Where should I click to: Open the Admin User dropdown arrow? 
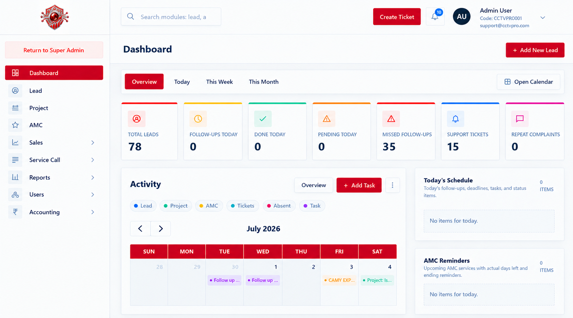pyautogui.click(x=543, y=18)
